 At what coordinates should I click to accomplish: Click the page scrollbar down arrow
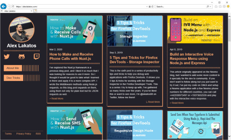[230, 136]
